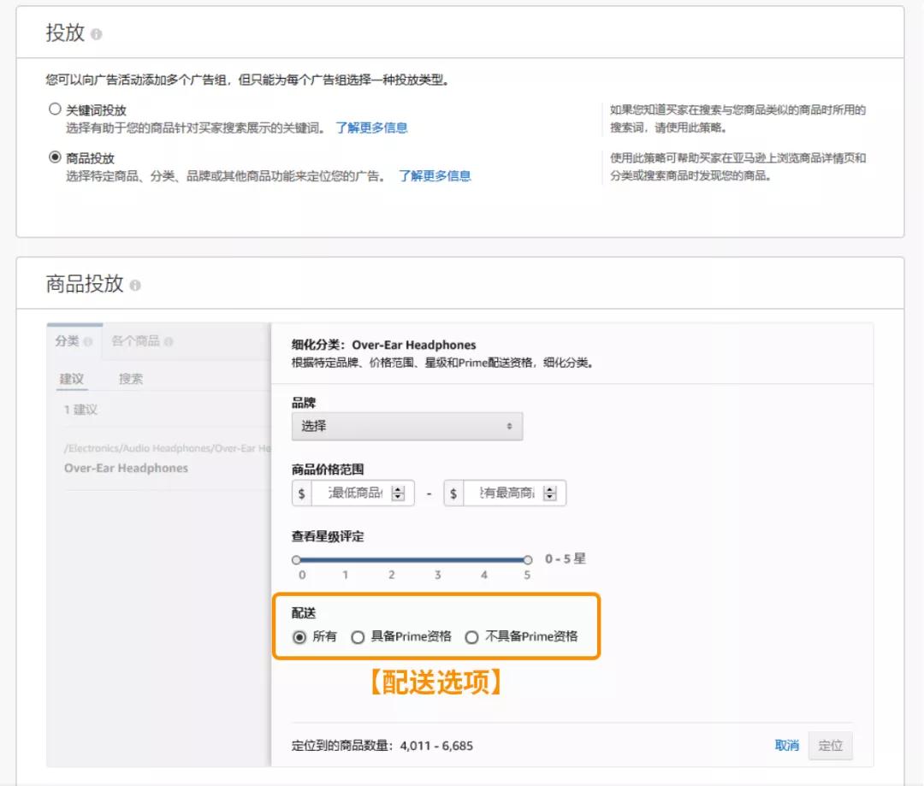Switch to the 搜索 tab

(x=130, y=378)
